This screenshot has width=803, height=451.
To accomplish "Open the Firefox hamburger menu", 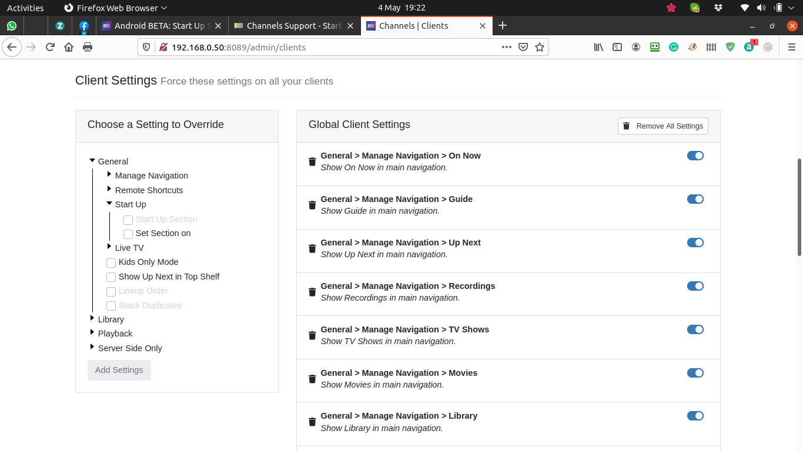I will click(791, 47).
